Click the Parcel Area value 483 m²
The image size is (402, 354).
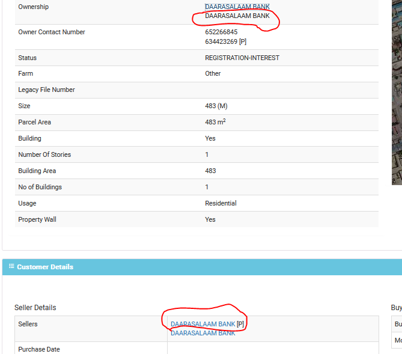coord(215,122)
